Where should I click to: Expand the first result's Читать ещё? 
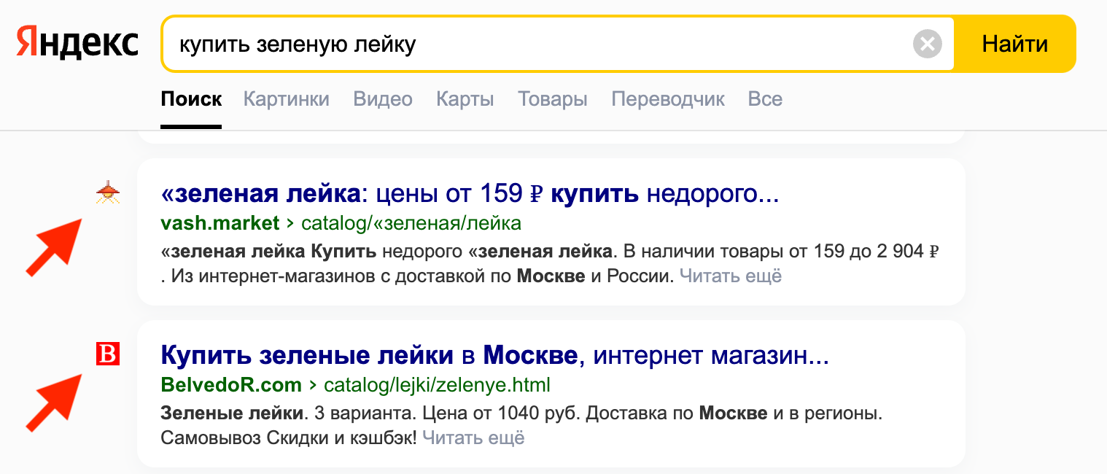coord(731,276)
